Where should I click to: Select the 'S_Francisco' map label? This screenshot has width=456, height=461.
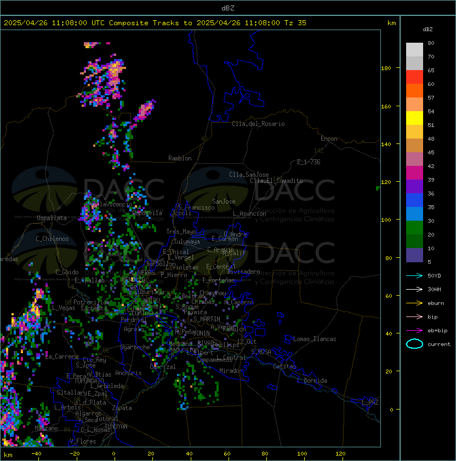[196, 208]
